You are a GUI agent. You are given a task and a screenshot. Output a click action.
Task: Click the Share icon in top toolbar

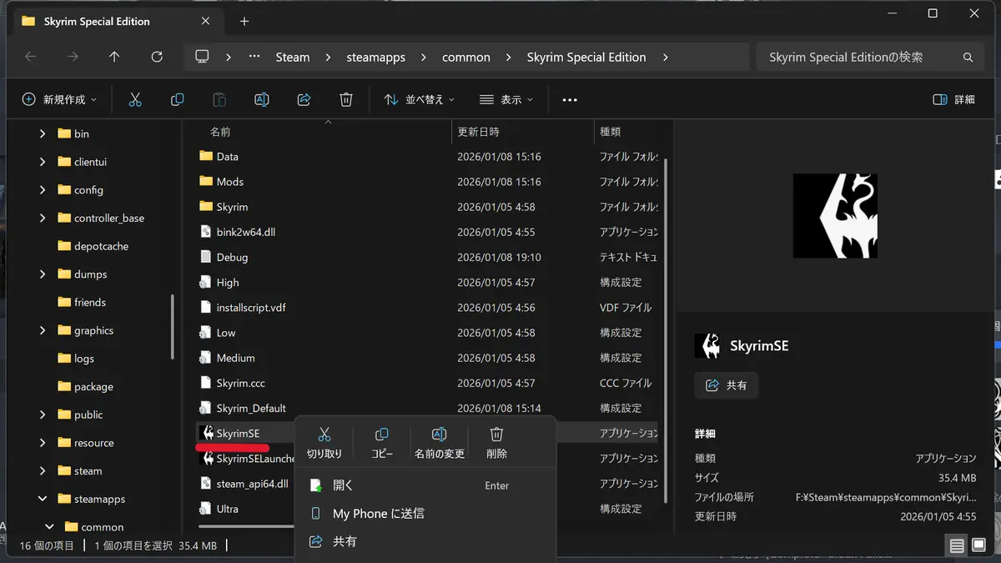tap(304, 99)
